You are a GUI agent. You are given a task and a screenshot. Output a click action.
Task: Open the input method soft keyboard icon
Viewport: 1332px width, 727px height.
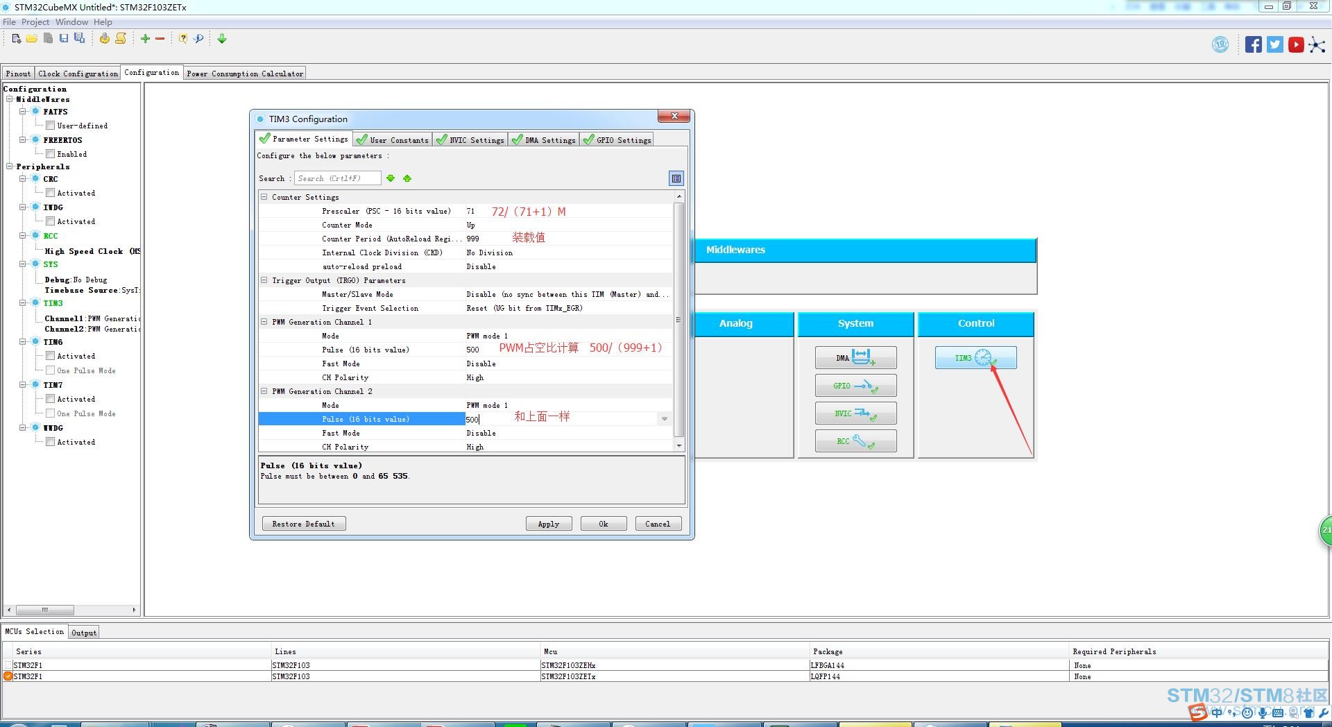click(1278, 712)
